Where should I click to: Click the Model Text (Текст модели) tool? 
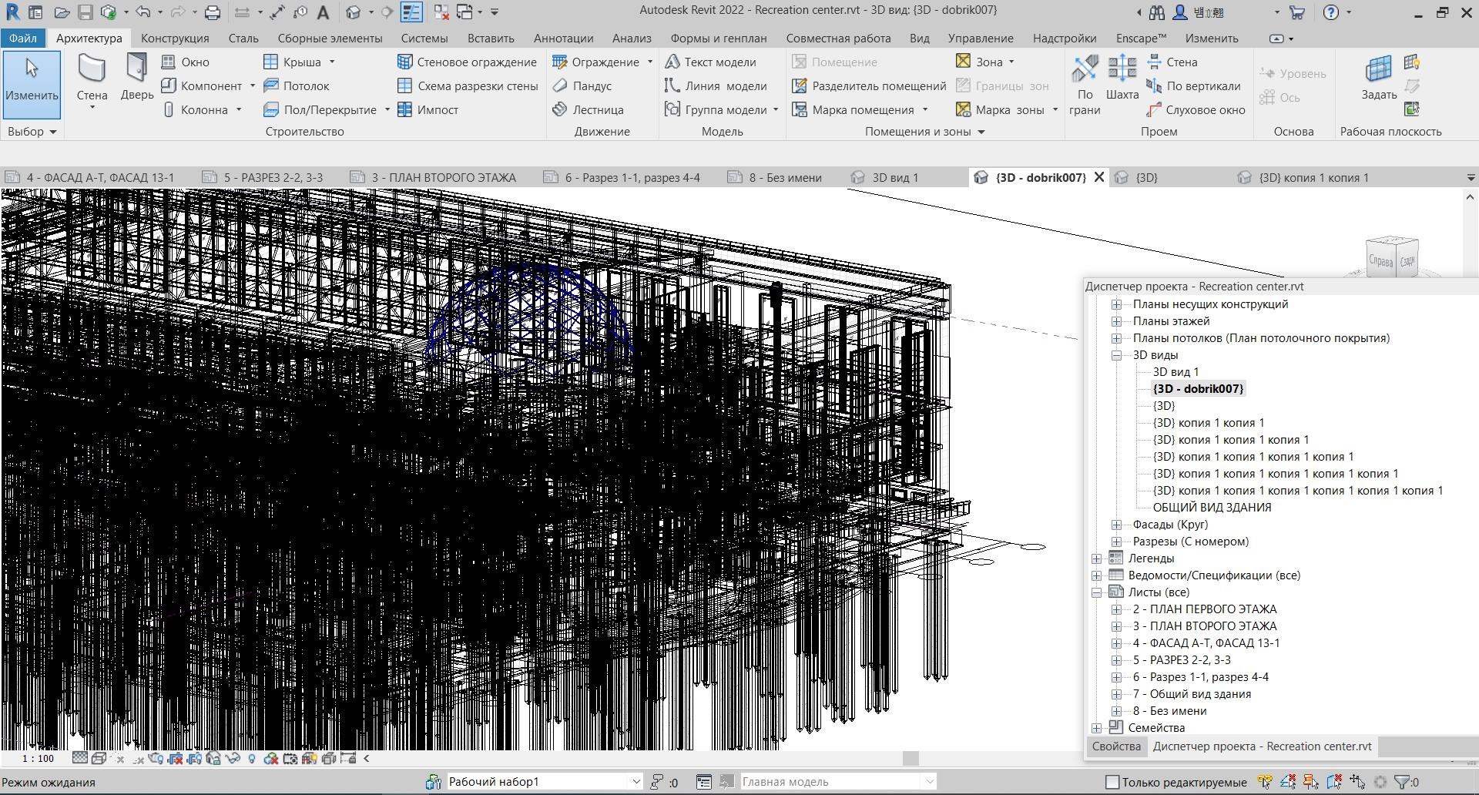(710, 62)
